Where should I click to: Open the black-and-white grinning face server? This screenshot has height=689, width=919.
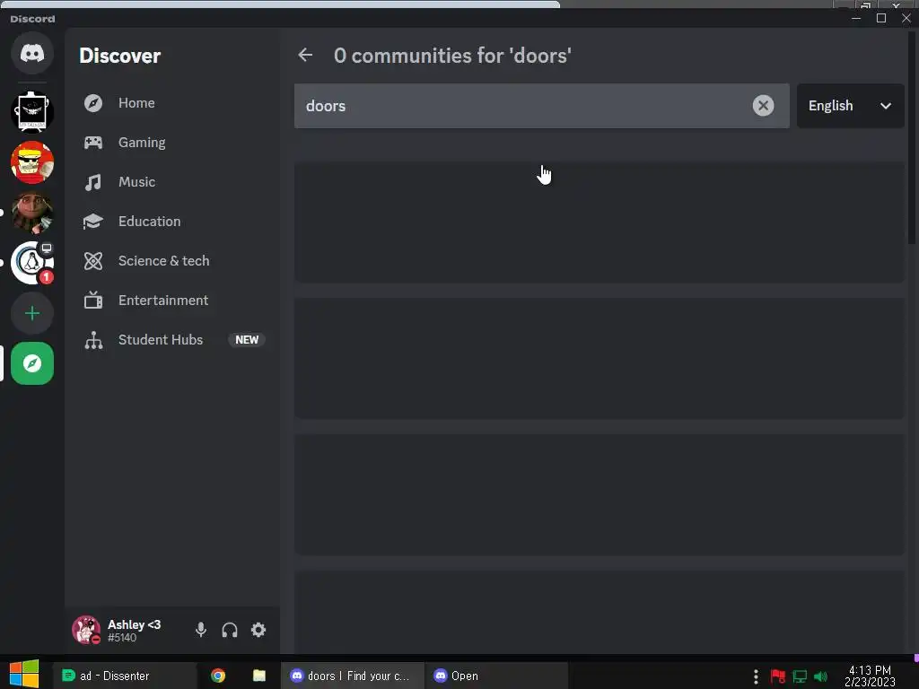coord(32,111)
